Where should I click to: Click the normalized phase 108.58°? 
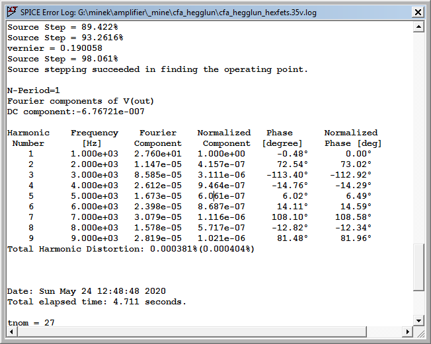(353, 217)
